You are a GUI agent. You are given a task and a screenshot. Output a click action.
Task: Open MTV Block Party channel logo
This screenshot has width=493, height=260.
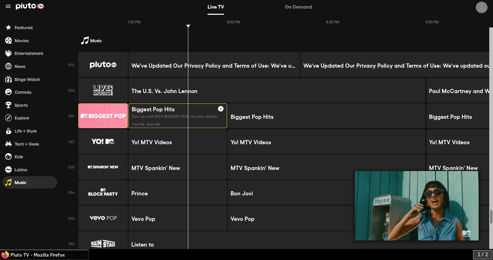(x=103, y=193)
